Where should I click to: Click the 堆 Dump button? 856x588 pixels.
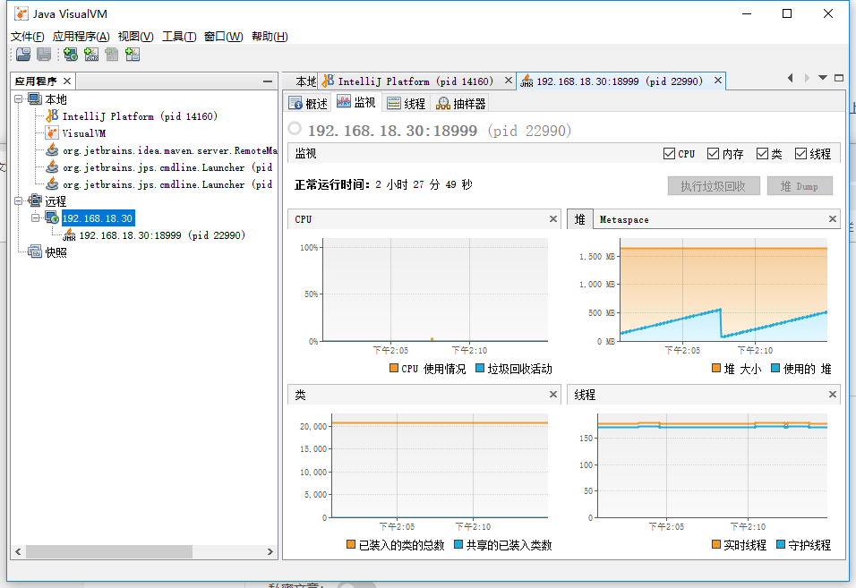(x=800, y=185)
